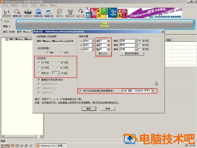The width and height of the screenshot is (197, 148).
Task: Disable the 对齐分区到此扇区数的整数倍 checkbox
Action: point(80,91)
